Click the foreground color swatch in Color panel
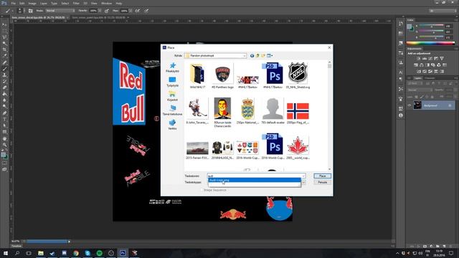The height and width of the screenshot is (258, 459). point(410,27)
